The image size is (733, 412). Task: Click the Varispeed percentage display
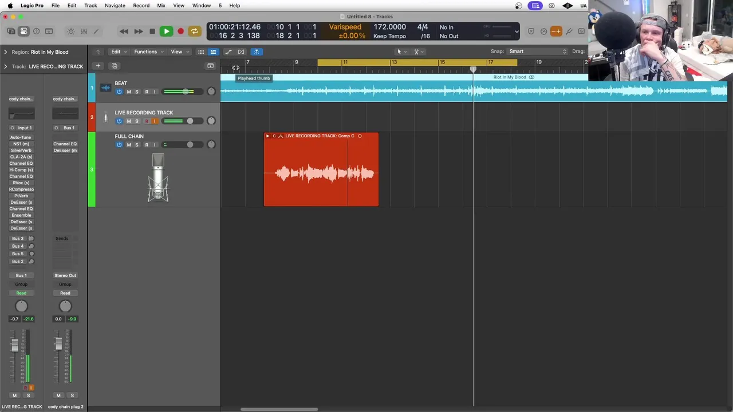pos(352,36)
